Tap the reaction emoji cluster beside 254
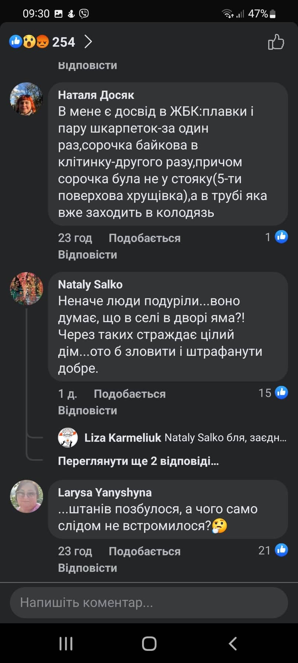 [x=29, y=42]
